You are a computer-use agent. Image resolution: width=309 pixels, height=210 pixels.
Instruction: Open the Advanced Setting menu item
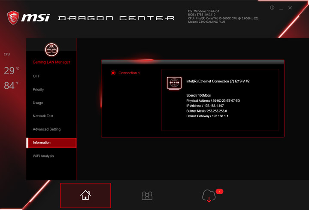(x=47, y=129)
